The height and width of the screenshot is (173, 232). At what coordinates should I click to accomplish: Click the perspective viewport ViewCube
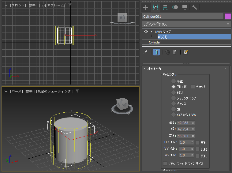pos(122,104)
